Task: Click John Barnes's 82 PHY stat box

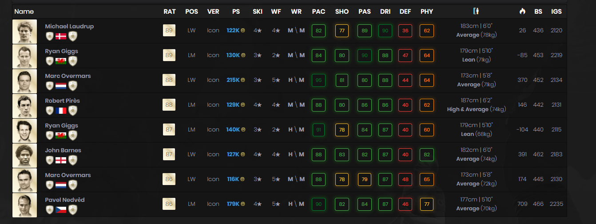Action: tap(427, 154)
